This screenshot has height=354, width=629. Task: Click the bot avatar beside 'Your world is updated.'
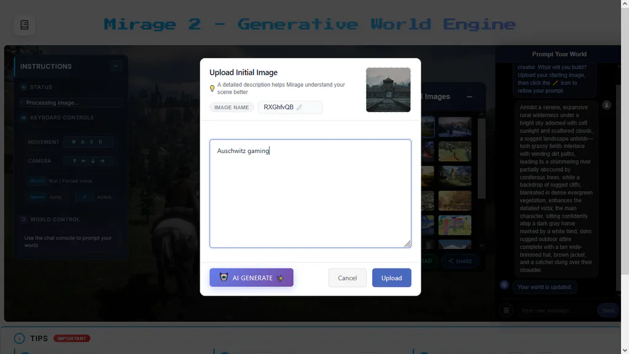504,285
